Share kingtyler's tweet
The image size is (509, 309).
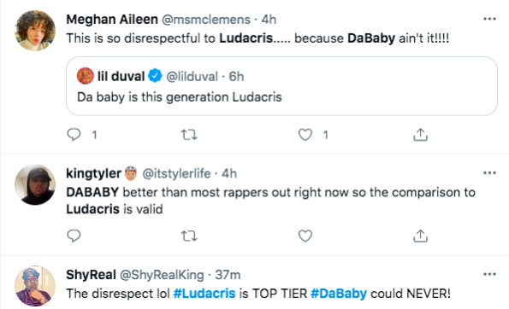[420, 236]
